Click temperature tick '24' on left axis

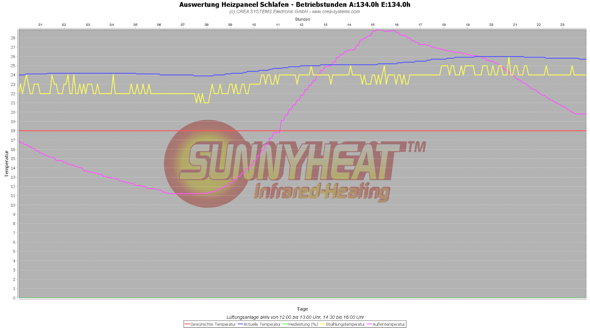13,75
